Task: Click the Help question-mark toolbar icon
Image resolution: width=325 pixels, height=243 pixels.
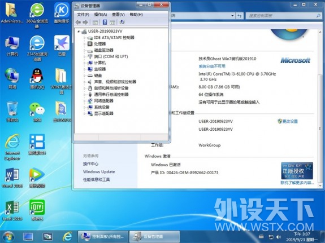Action: click(105, 23)
